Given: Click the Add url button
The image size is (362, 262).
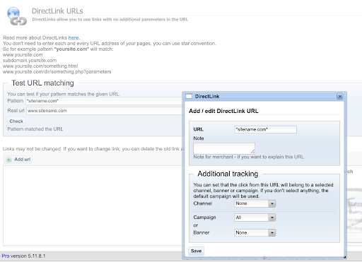Looking at the screenshot, I should [x=18, y=160].
